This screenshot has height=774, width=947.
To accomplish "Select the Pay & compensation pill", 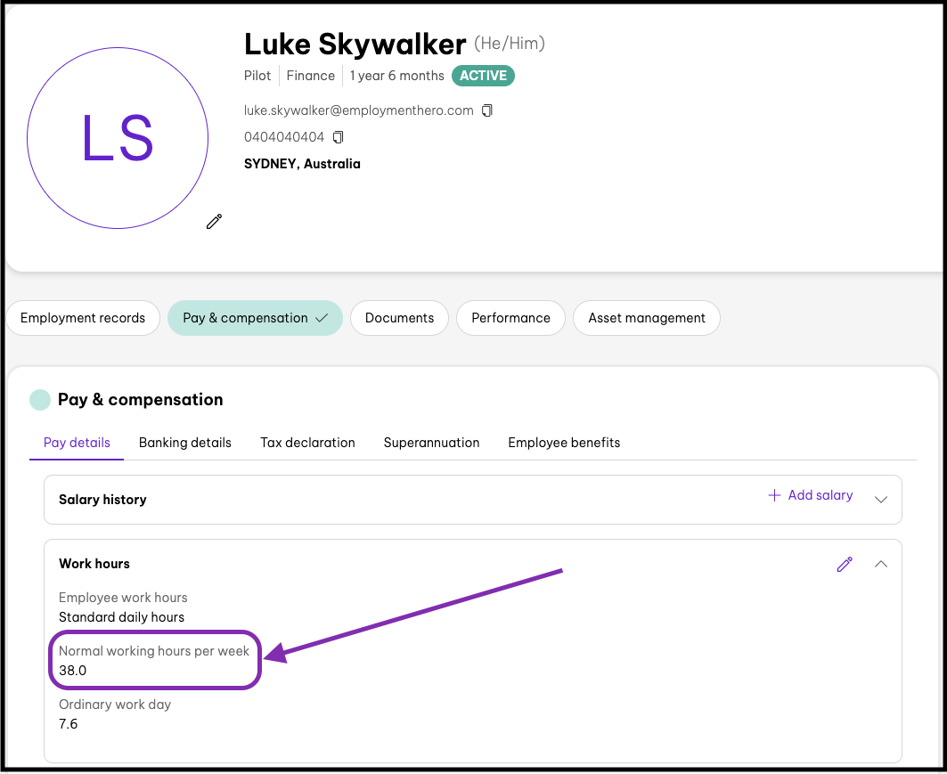I will [255, 318].
